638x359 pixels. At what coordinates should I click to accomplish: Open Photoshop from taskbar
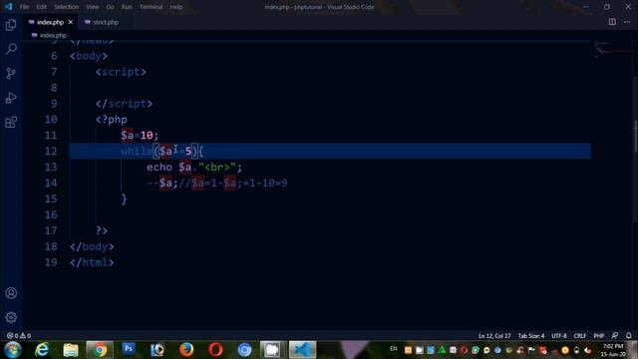pos(129,350)
